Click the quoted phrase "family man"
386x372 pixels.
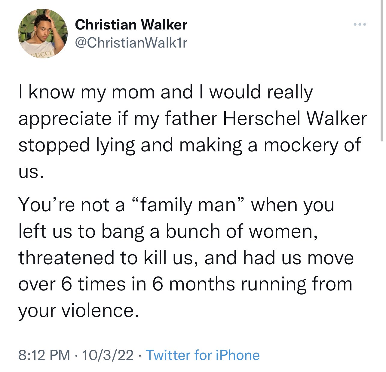pyautogui.click(x=188, y=205)
